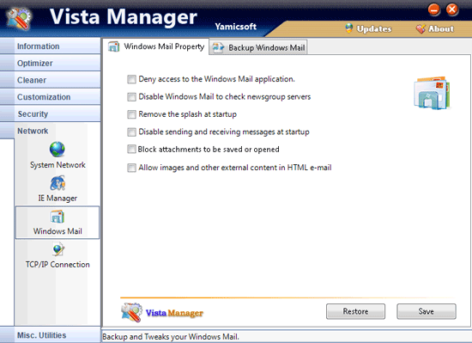Enable Deny access to Windows Mail application
This screenshot has height=343, width=472.
(131, 79)
